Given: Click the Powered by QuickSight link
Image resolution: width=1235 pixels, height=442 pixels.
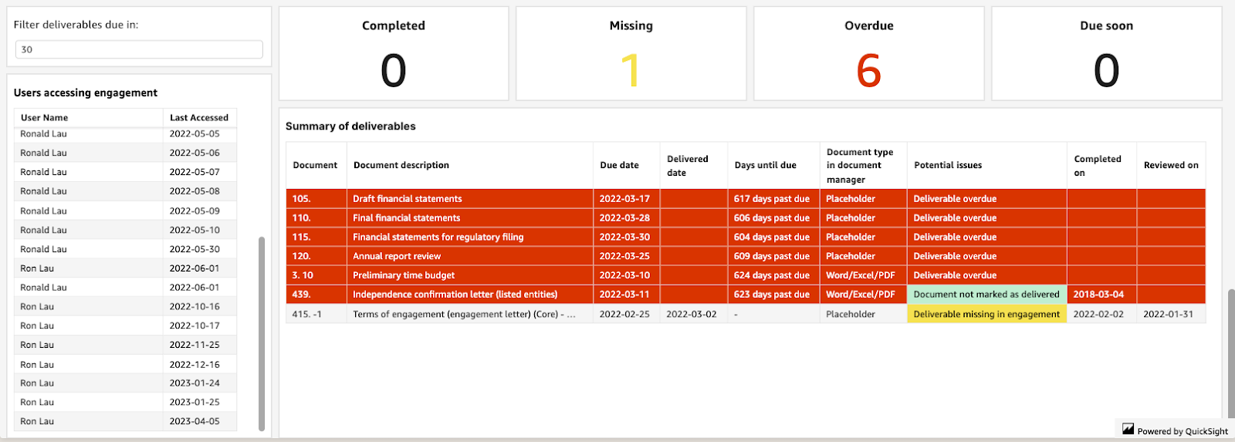Looking at the screenshot, I should pos(1182,431).
